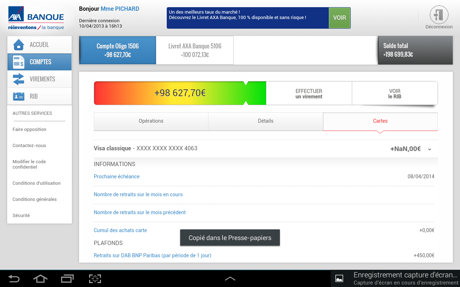Click Cumul des achats carte label
This screenshot has width=460, height=287.
pyautogui.click(x=120, y=230)
